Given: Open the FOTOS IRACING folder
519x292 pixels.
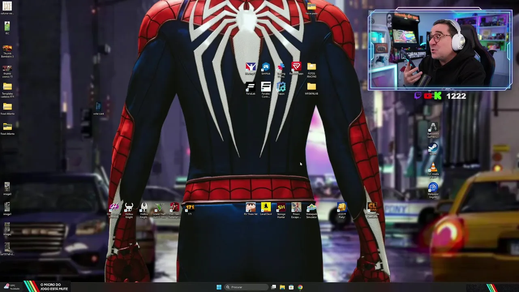Looking at the screenshot, I should coord(311,70).
